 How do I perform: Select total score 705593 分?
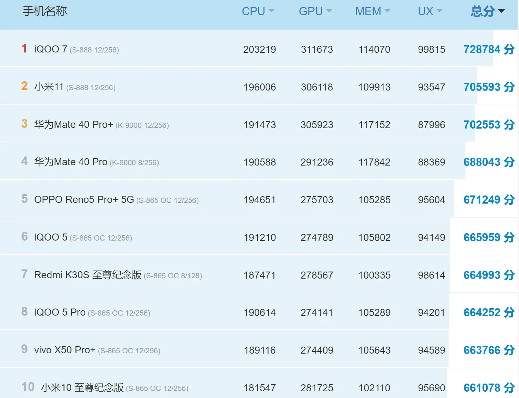tap(489, 87)
